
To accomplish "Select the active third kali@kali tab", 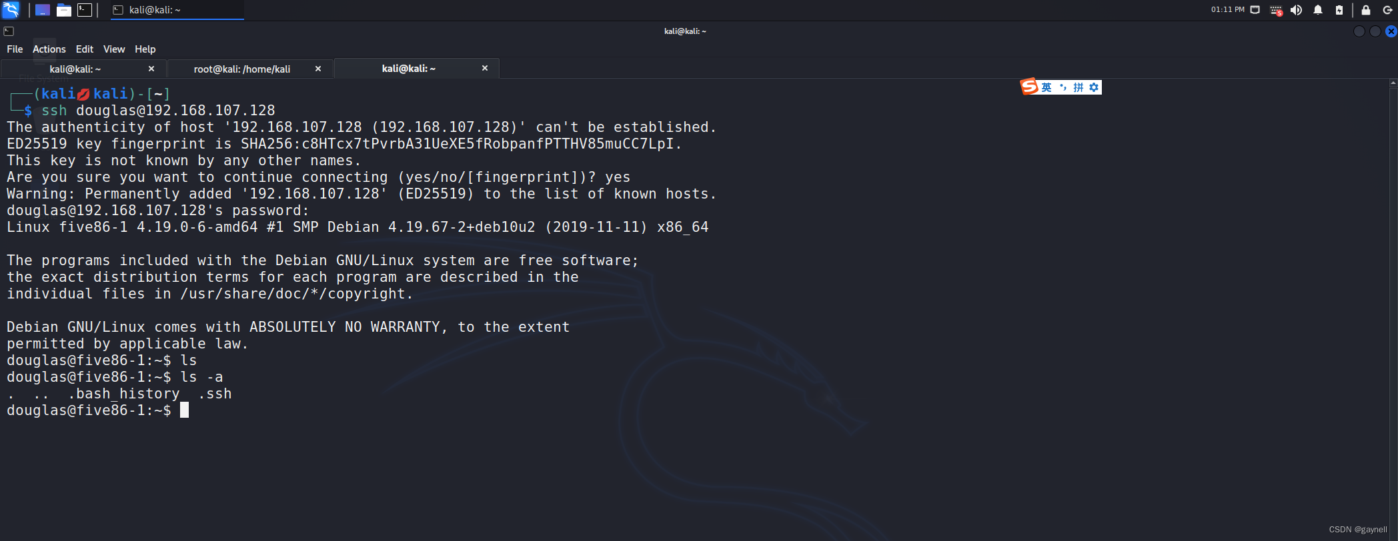I will tap(409, 69).
